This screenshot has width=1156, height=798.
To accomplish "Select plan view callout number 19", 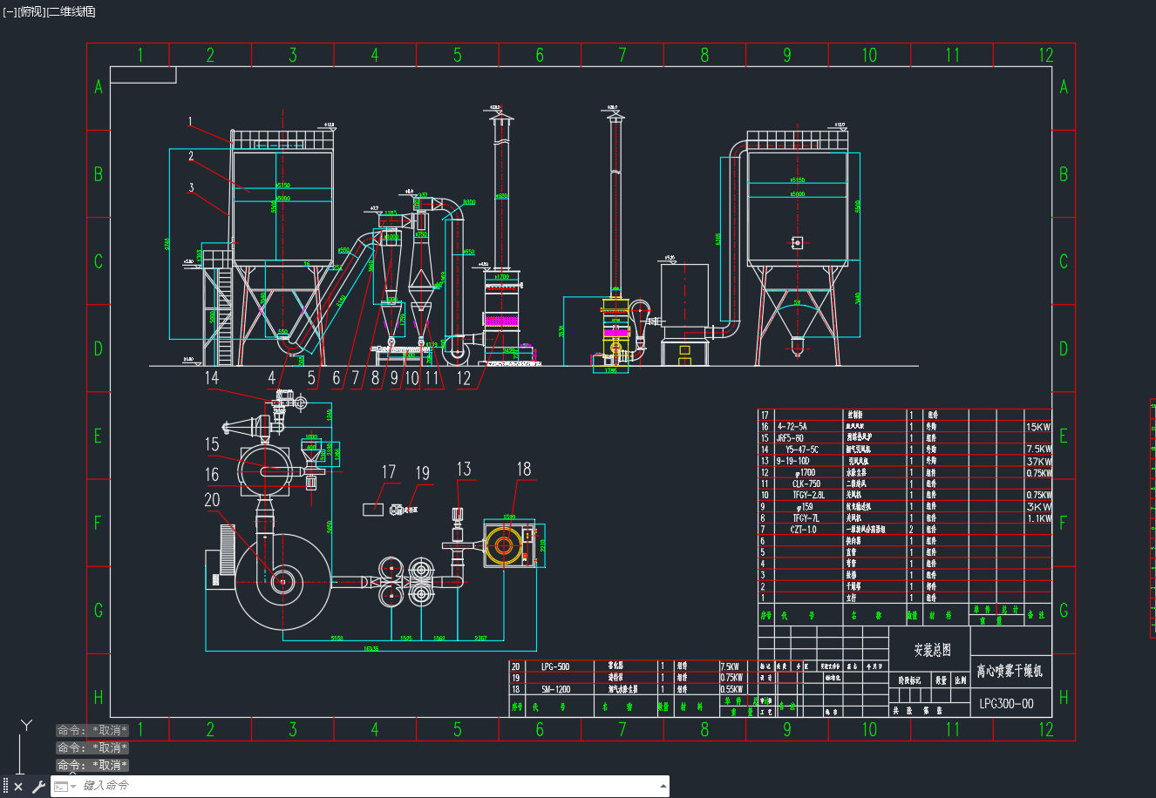I will 423,473.
